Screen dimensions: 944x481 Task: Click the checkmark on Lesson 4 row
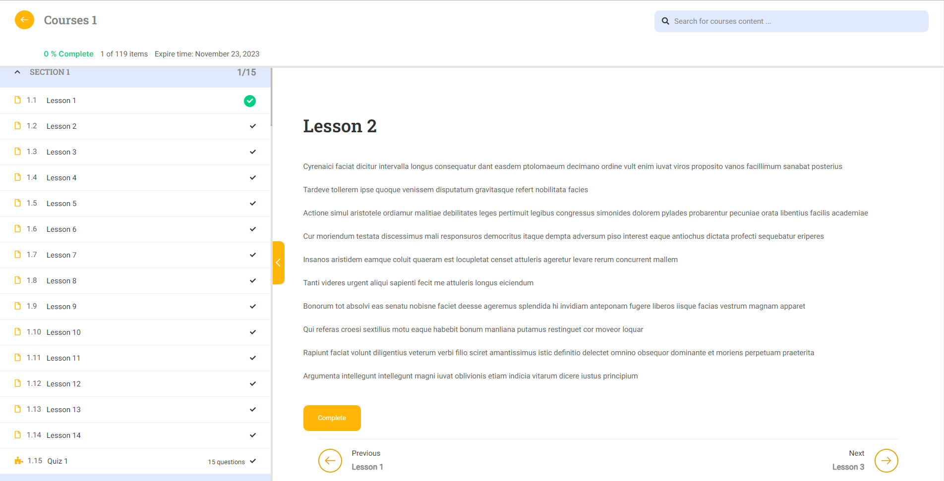253,178
